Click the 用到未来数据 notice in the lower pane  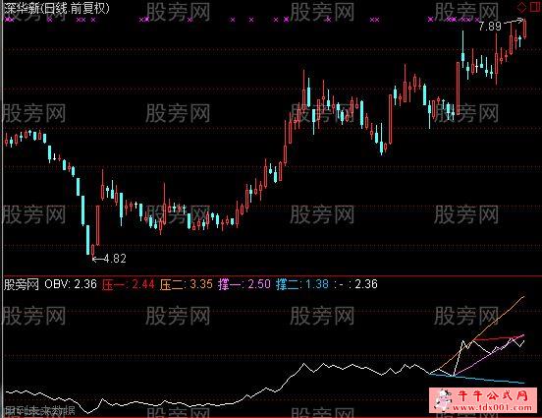[x=39, y=411]
